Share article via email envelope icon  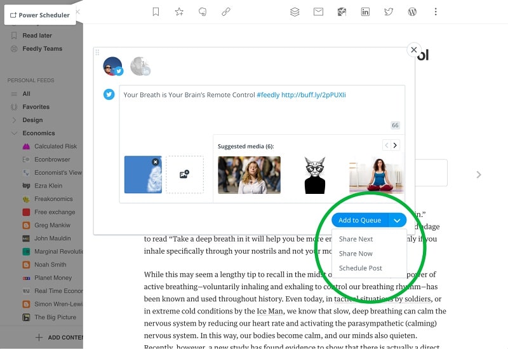[319, 12]
